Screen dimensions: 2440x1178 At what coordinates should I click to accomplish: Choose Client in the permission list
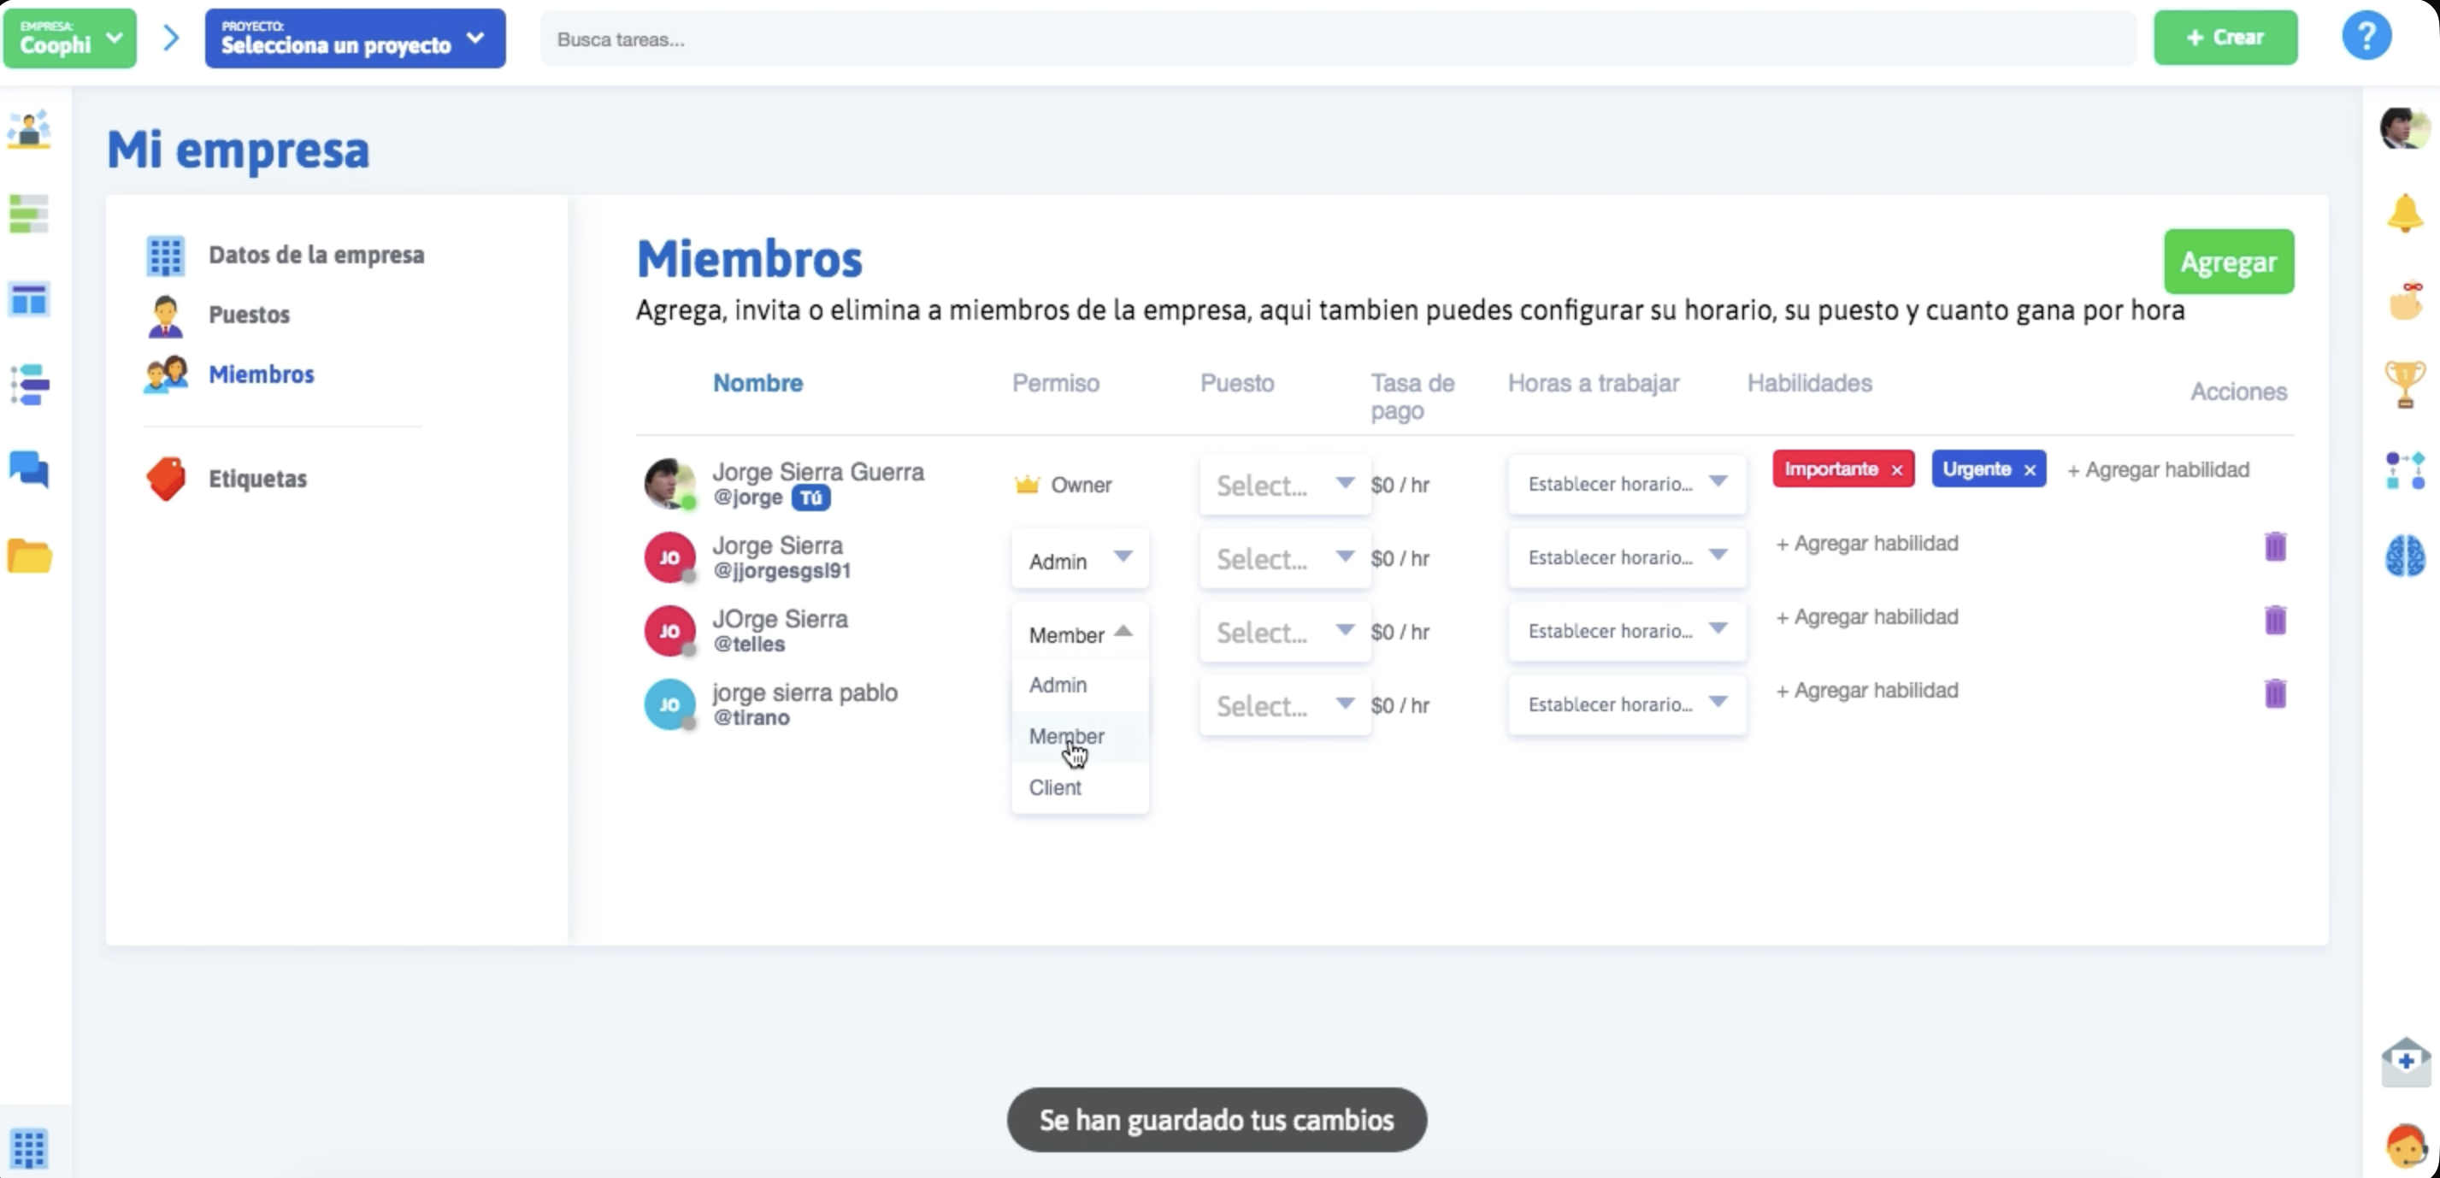(x=1055, y=787)
